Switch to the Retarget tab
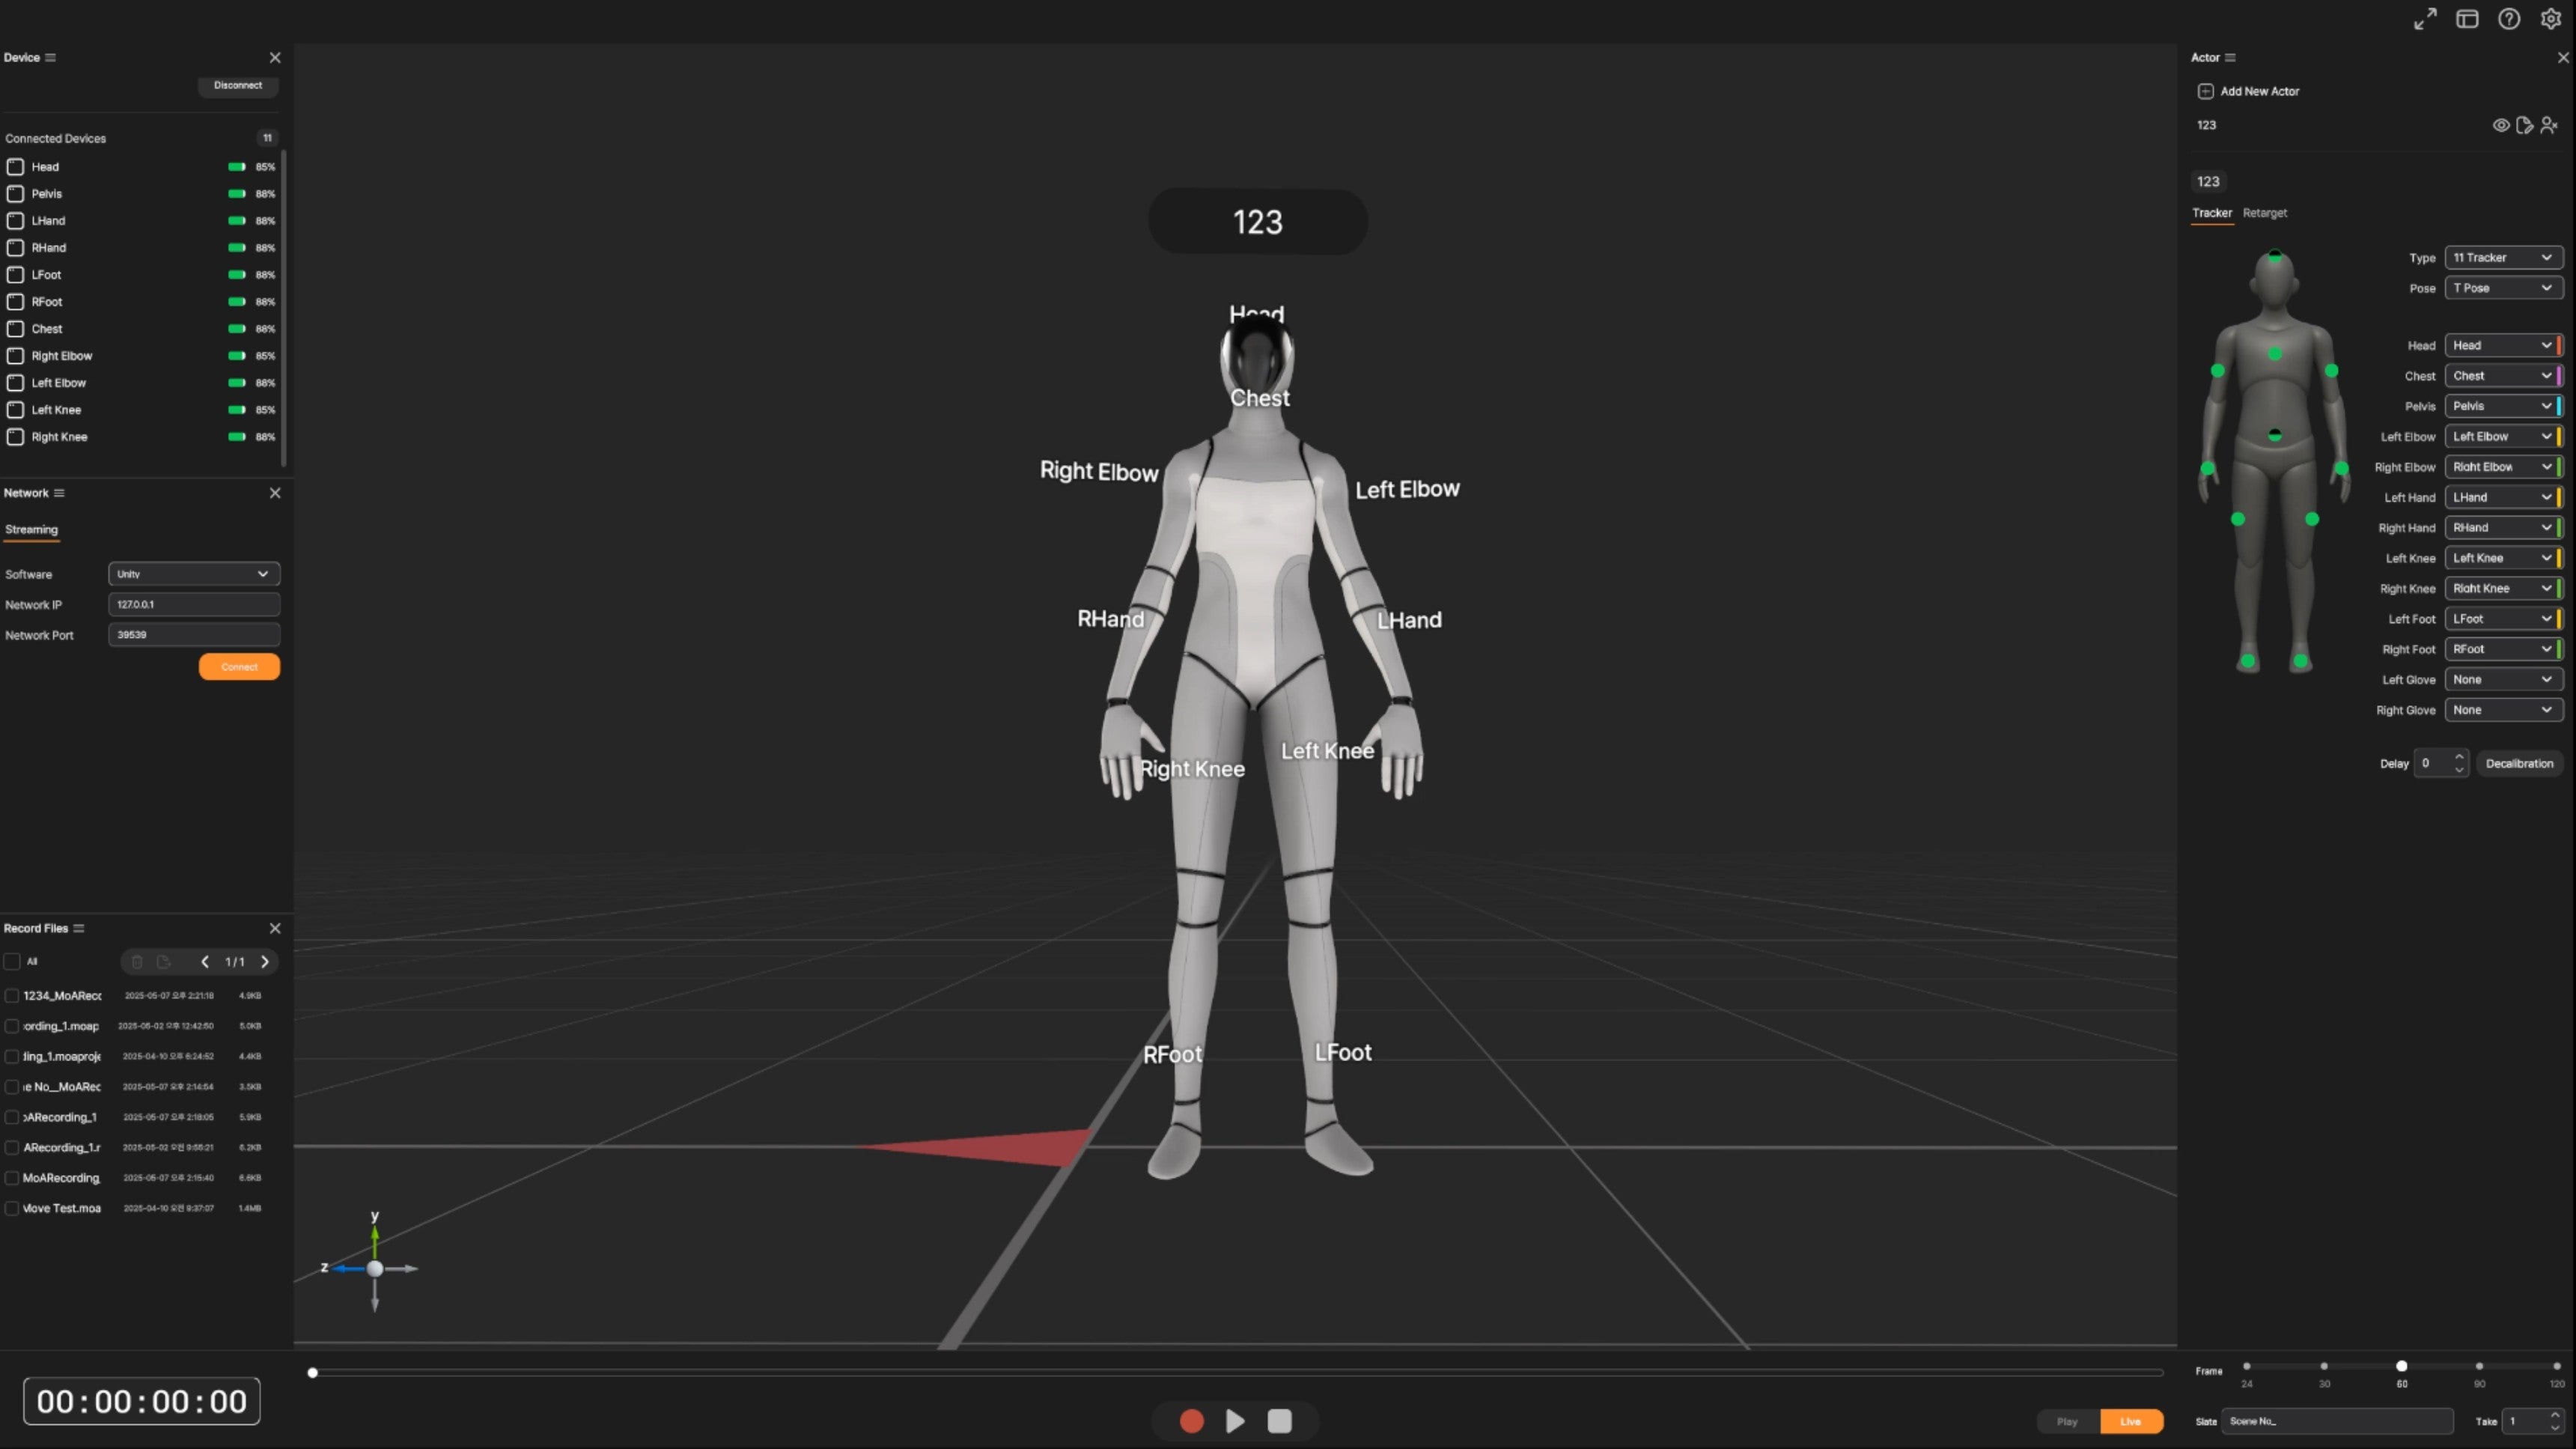 (x=2264, y=213)
